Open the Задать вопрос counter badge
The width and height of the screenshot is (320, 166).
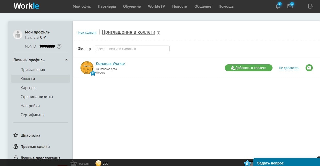pos(247,163)
